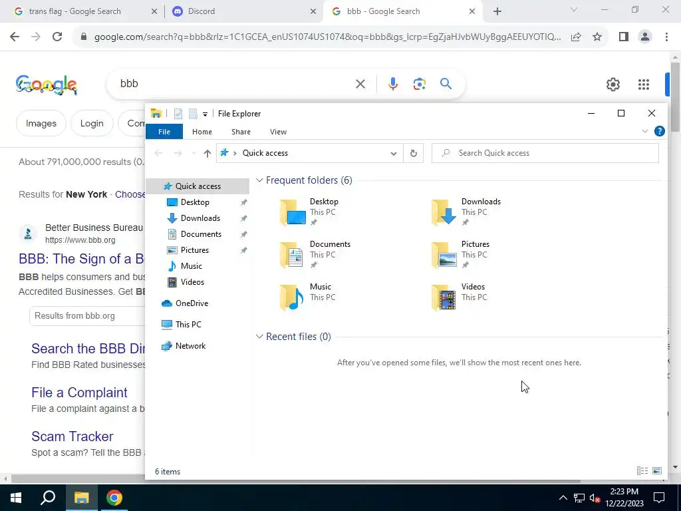Click the Login filter chip
The width and height of the screenshot is (681, 511).
(x=92, y=123)
